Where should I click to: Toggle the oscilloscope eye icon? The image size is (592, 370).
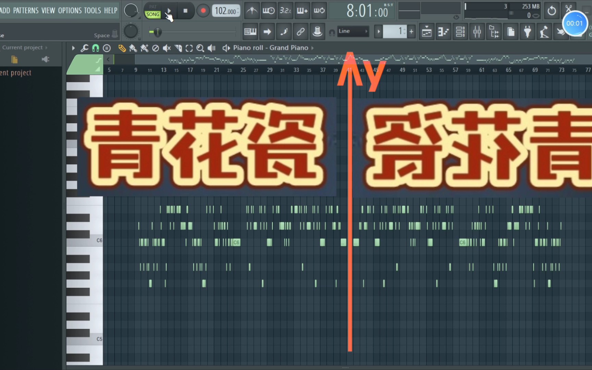pyautogui.click(x=456, y=17)
